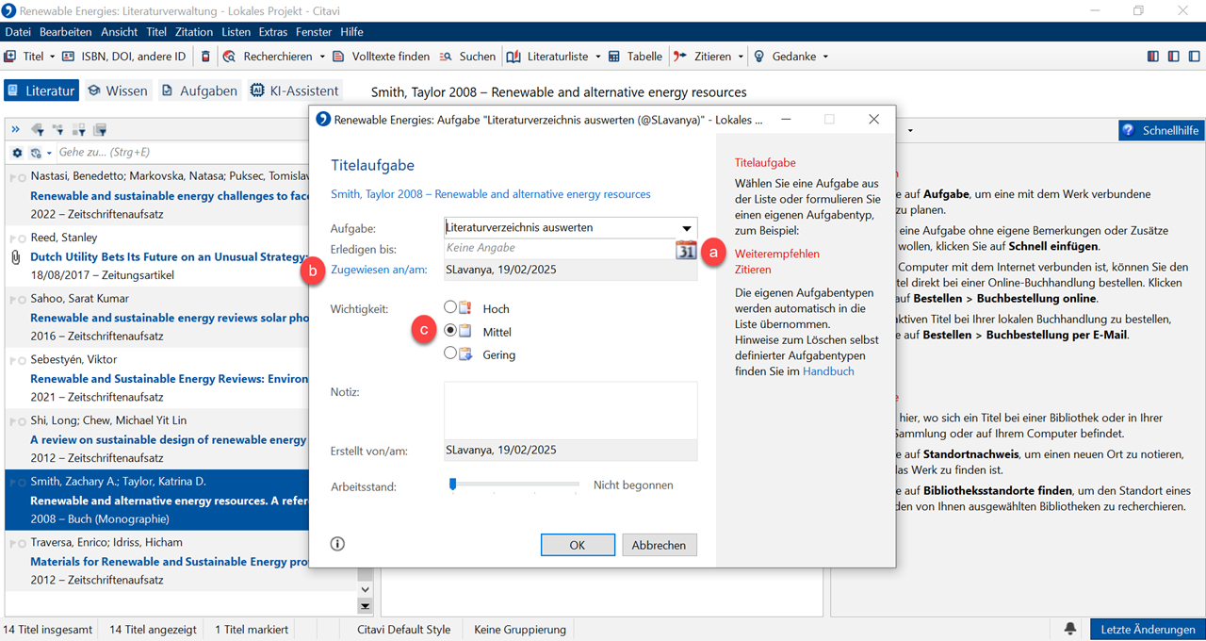Select Hoch importance radio button

coord(450,308)
